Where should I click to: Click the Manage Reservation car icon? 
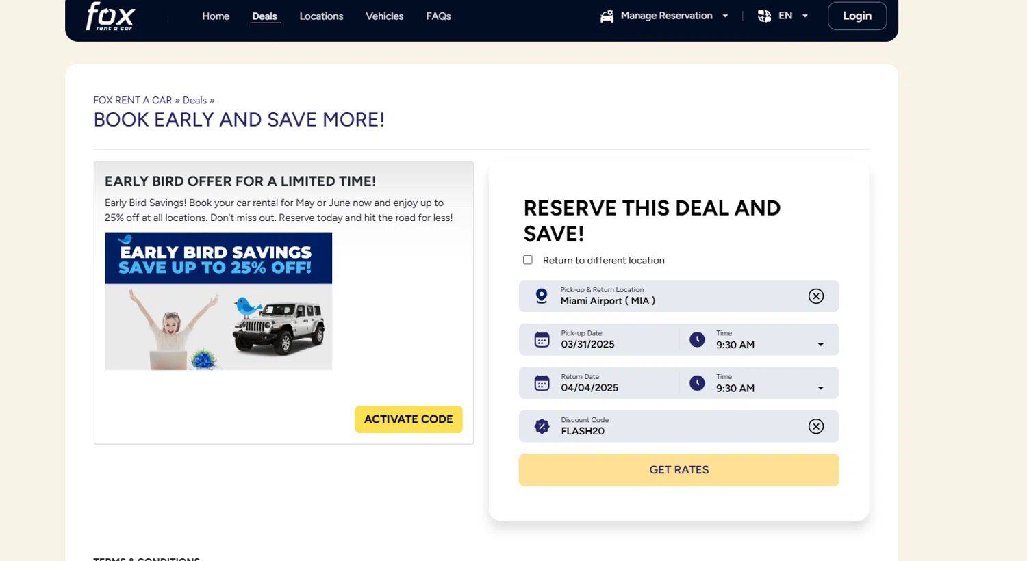607,16
